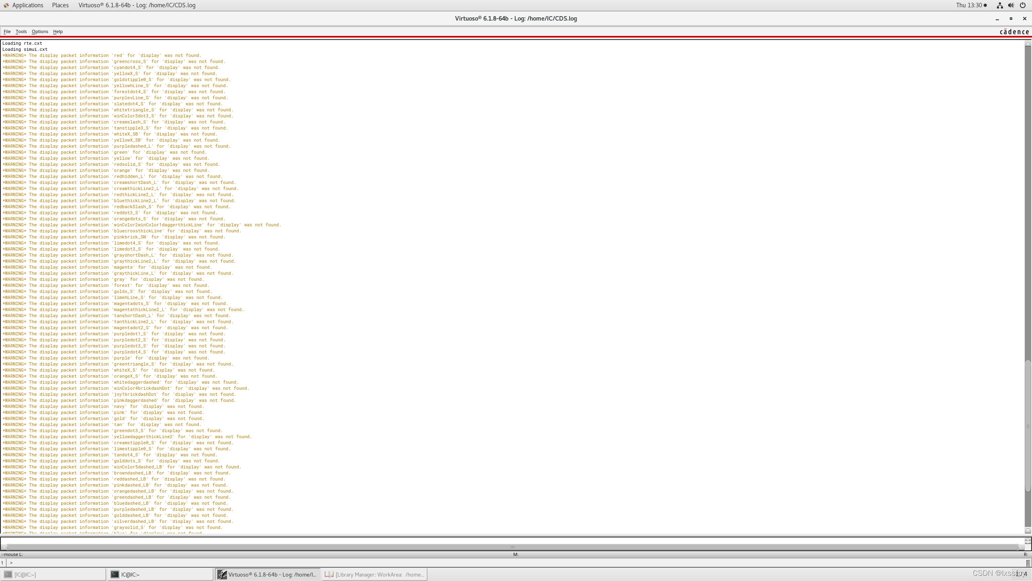Click the 'Loading rte.cxt' log line

[22, 43]
